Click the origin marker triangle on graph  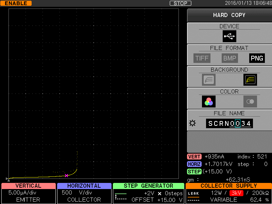pyautogui.click(x=7, y=179)
